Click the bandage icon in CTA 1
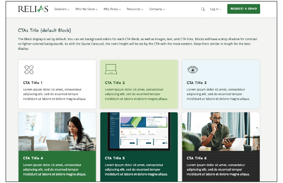The width and height of the screenshot is (283, 183). (29, 70)
